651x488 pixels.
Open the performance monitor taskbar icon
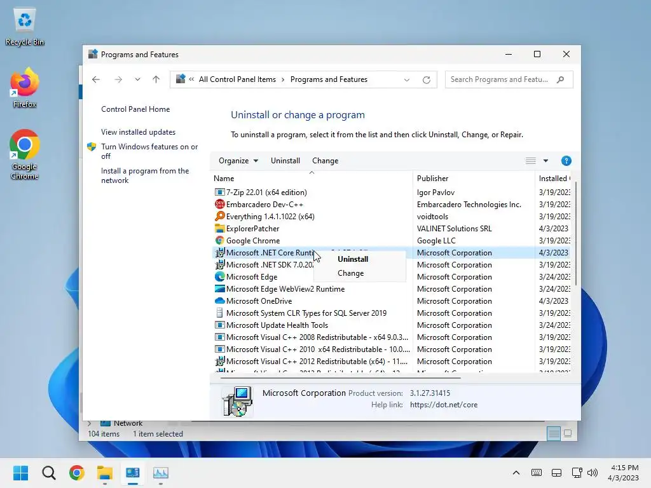point(161,473)
